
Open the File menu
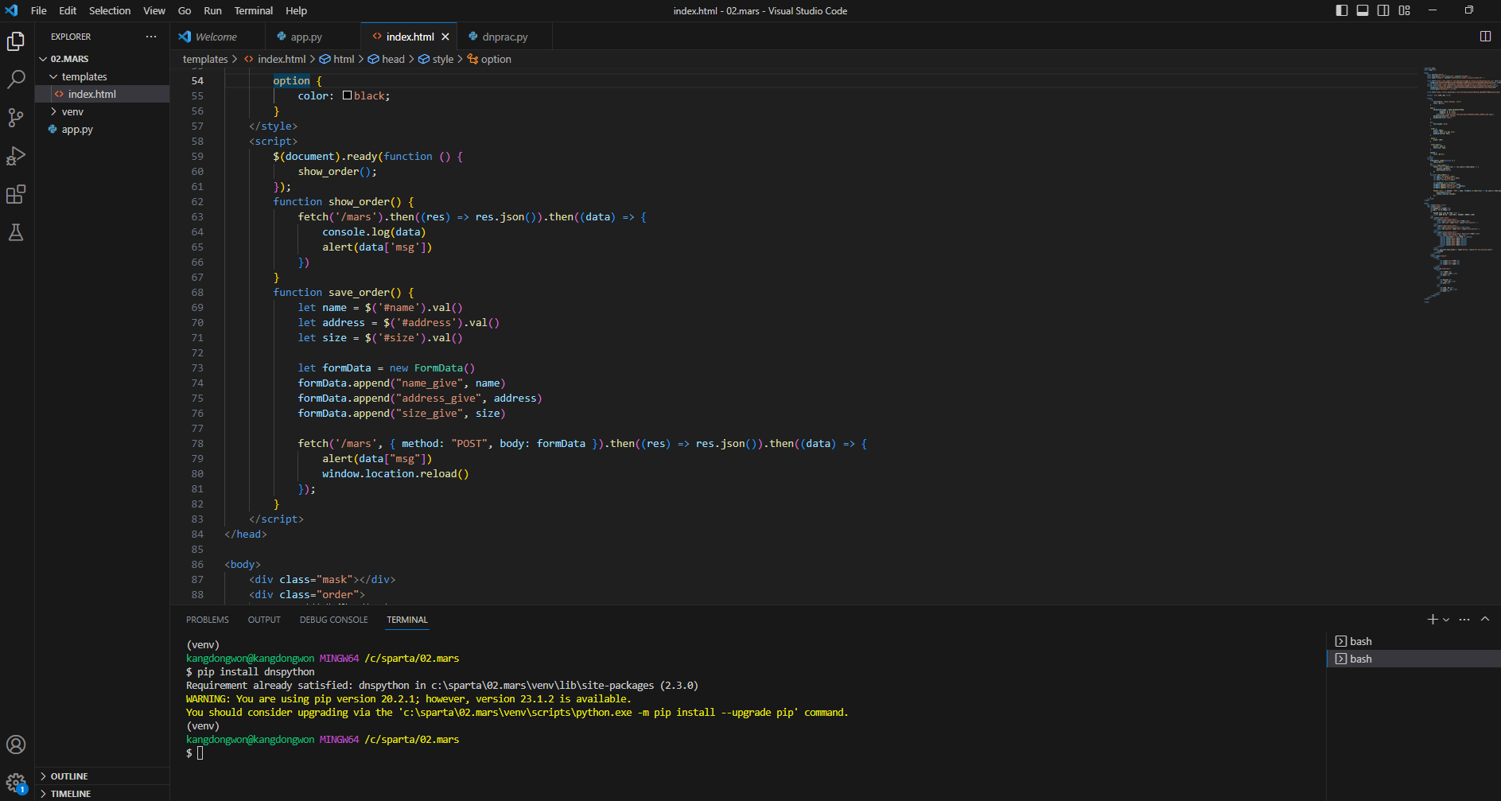38,10
